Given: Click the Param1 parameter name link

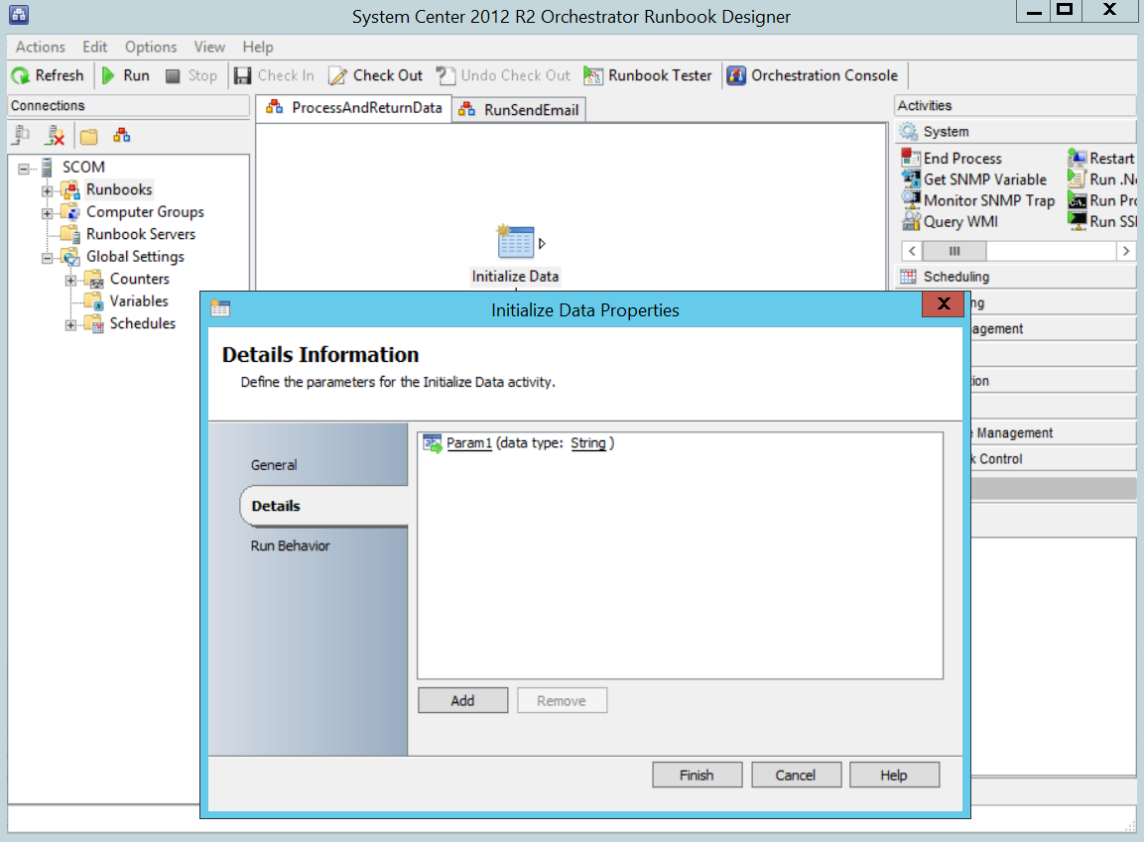Looking at the screenshot, I should tap(469, 443).
